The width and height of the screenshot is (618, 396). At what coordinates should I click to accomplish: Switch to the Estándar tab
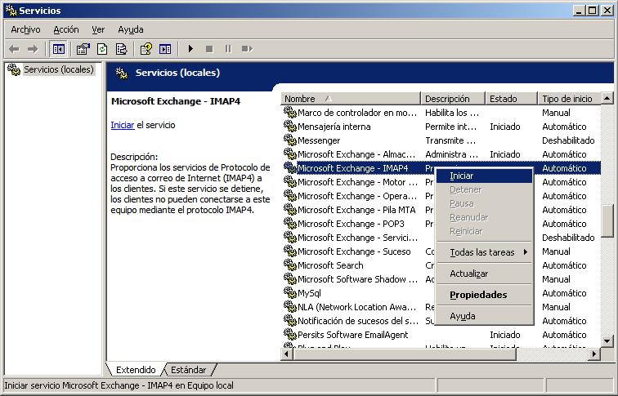[x=190, y=370]
